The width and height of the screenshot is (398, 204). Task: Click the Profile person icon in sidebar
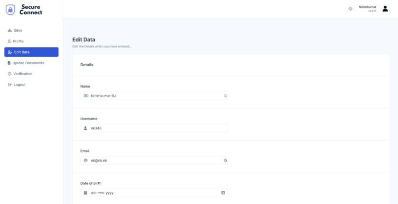coord(9,41)
